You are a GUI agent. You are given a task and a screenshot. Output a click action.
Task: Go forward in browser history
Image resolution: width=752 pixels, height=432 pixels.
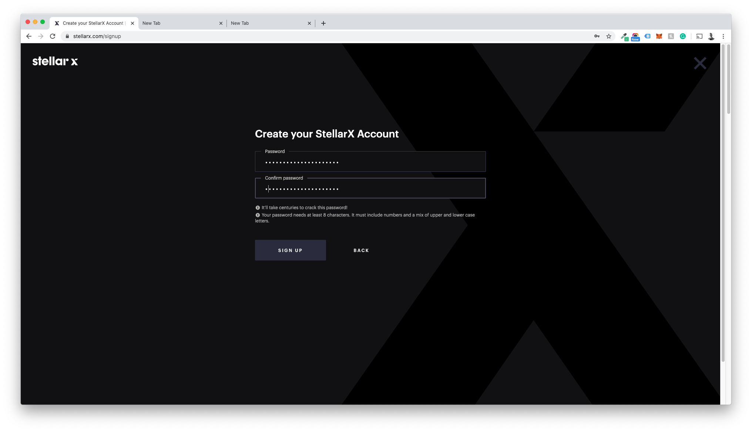(x=41, y=36)
